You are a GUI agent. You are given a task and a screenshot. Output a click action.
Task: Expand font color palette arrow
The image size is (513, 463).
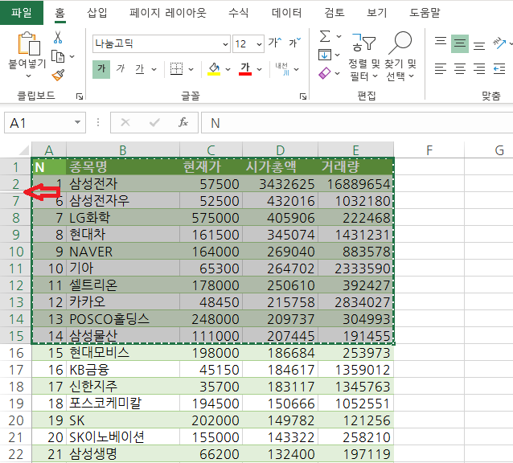[x=260, y=69]
